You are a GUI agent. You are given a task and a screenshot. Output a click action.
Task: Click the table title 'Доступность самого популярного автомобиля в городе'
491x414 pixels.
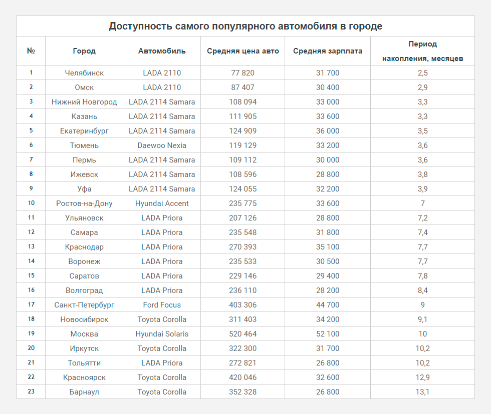point(245,26)
